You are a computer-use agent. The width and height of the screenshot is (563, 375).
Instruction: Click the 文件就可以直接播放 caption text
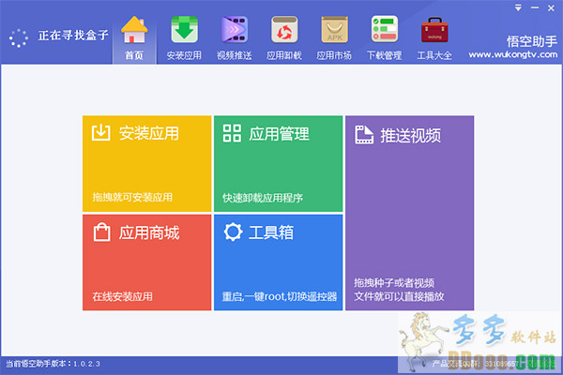click(x=400, y=296)
